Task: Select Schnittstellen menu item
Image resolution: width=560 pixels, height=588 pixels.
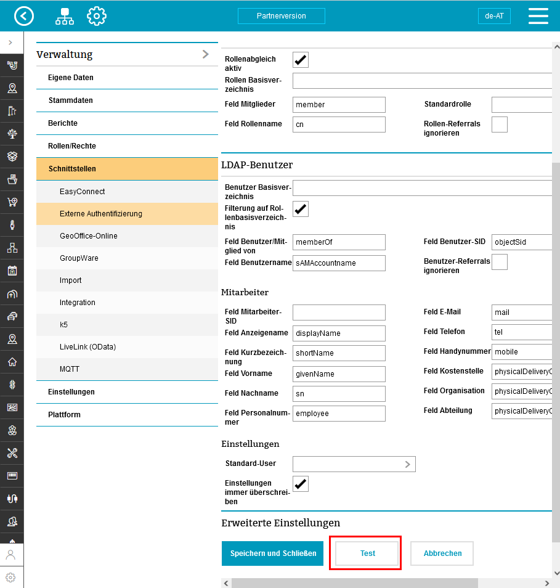Action: [x=127, y=169]
